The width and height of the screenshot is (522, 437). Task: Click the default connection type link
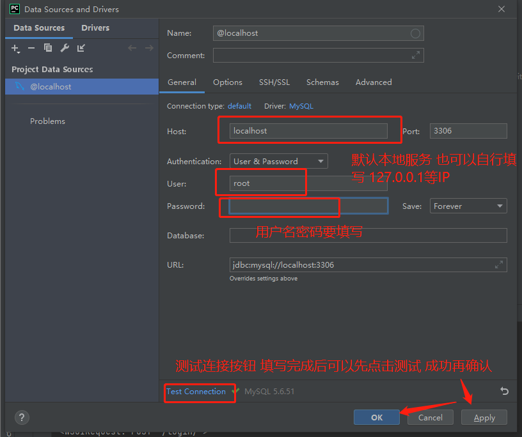tap(239, 106)
